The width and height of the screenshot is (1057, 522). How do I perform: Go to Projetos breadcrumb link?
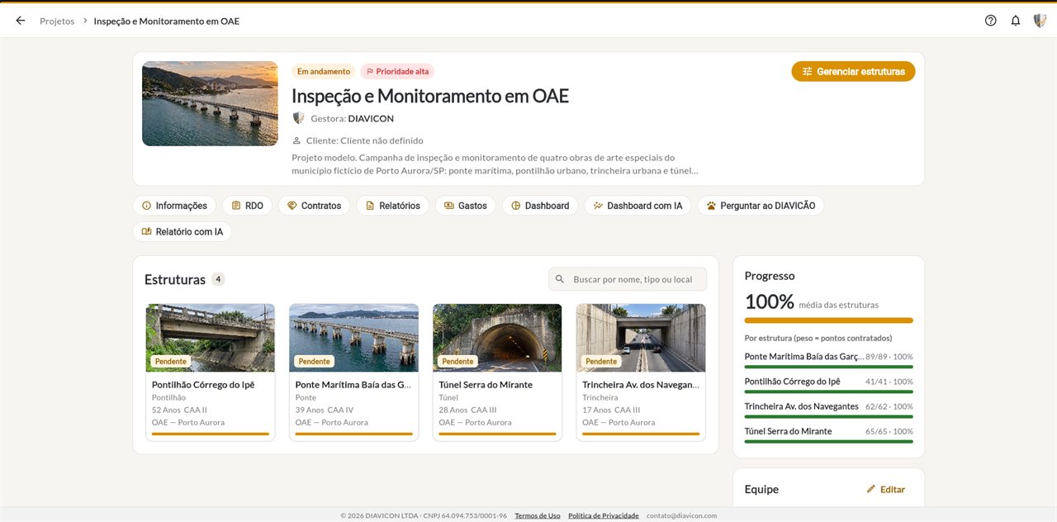[x=57, y=21]
